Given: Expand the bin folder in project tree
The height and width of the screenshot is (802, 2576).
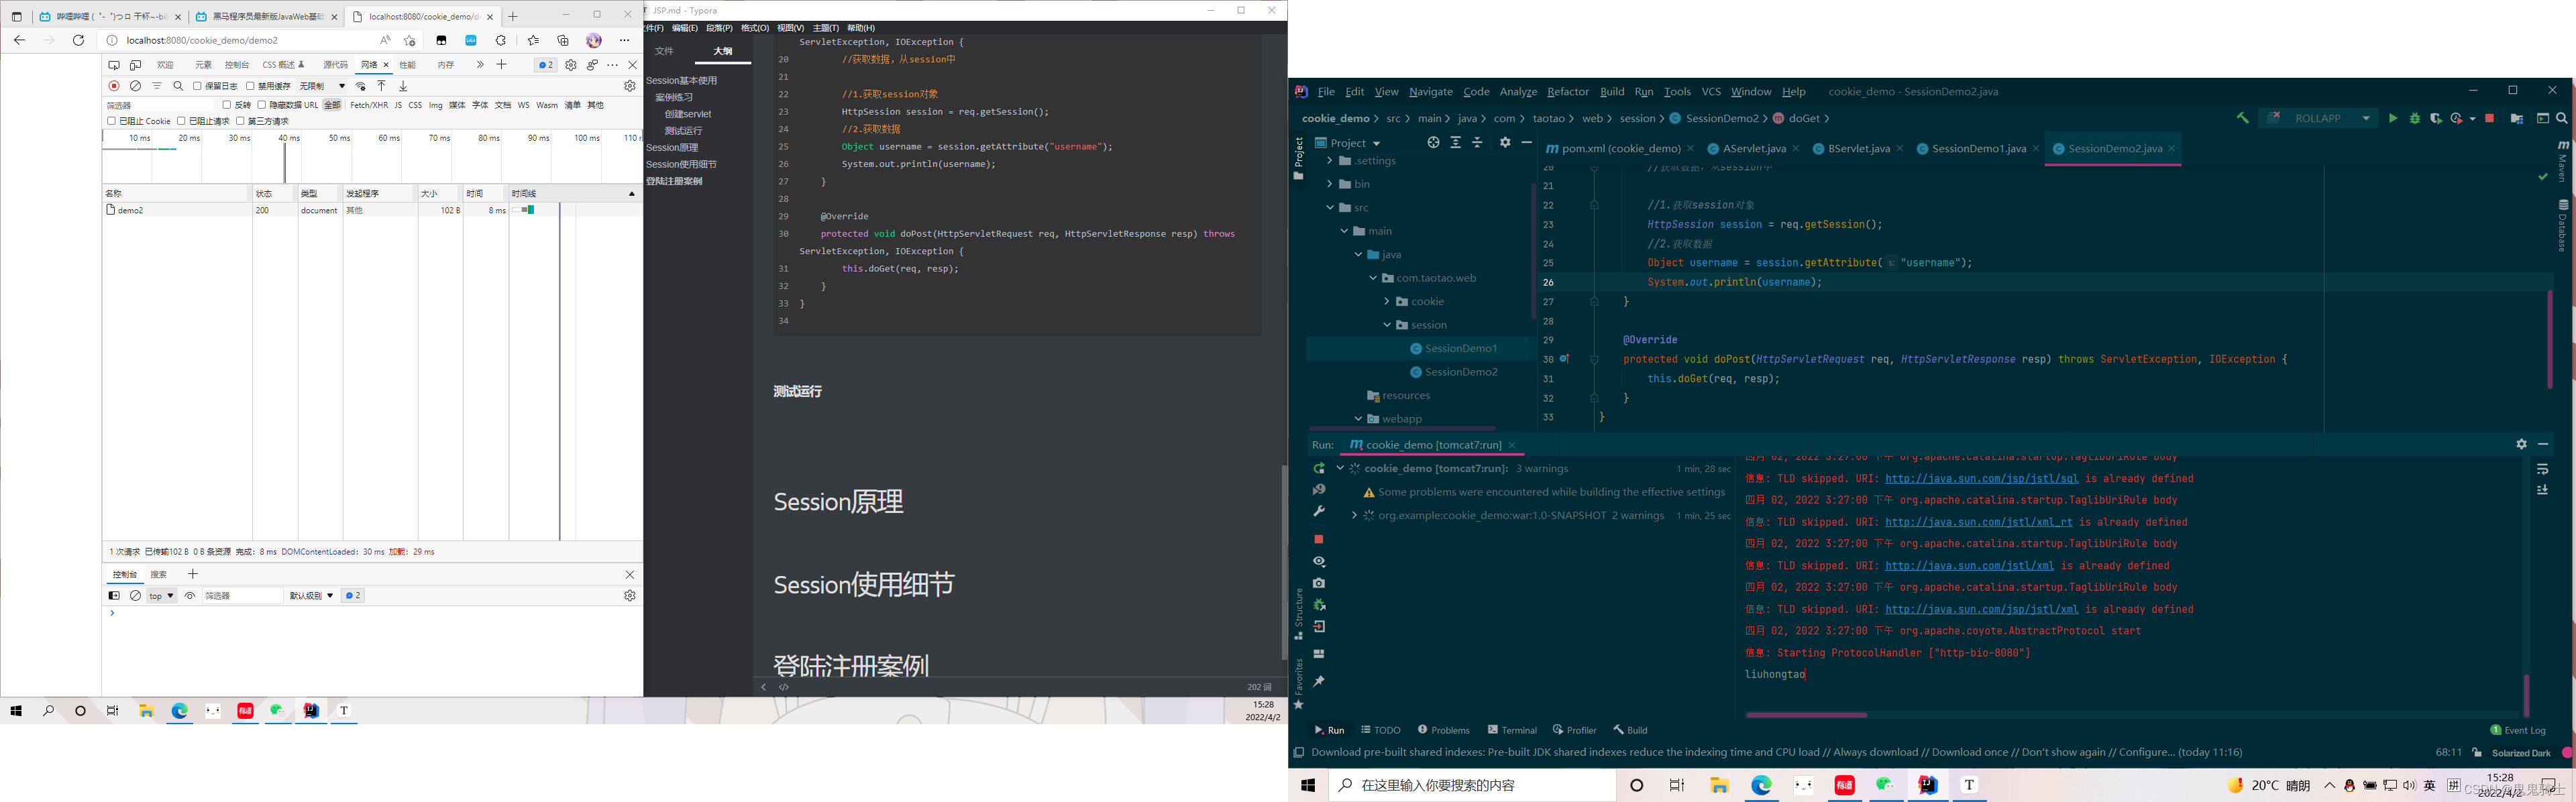Looking at the screenshot, I should (1330, 184).
